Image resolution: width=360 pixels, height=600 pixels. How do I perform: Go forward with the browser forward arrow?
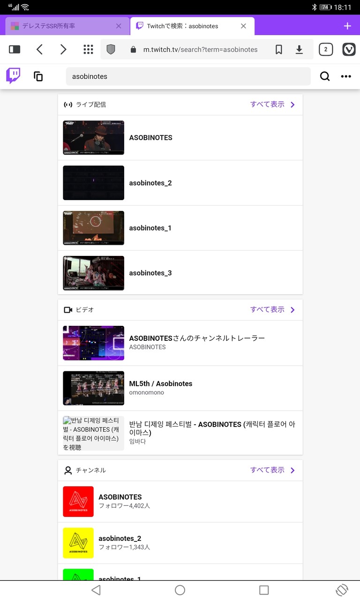pos(63,49)
